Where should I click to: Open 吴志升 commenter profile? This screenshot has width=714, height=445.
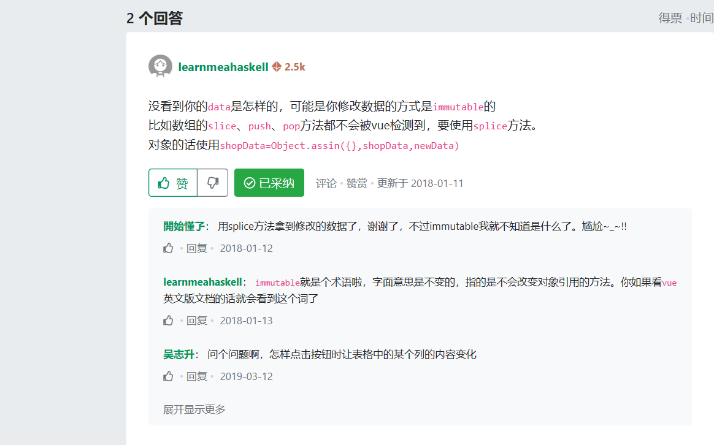(x=178, y=354)
